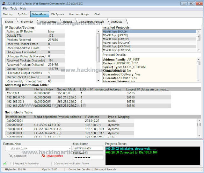The image size is (204, 173).
Task: Switch to the Desktop section
Action: tap(8, 14)
